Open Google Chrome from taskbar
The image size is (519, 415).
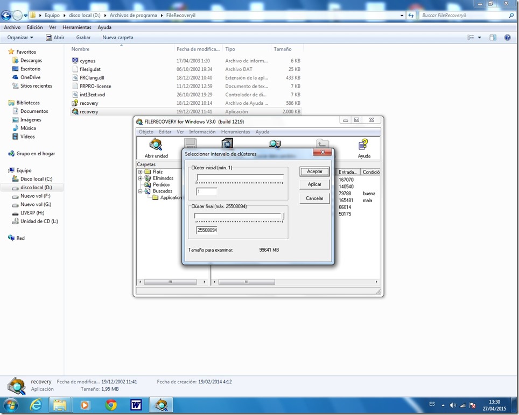[x=111, y=405]
